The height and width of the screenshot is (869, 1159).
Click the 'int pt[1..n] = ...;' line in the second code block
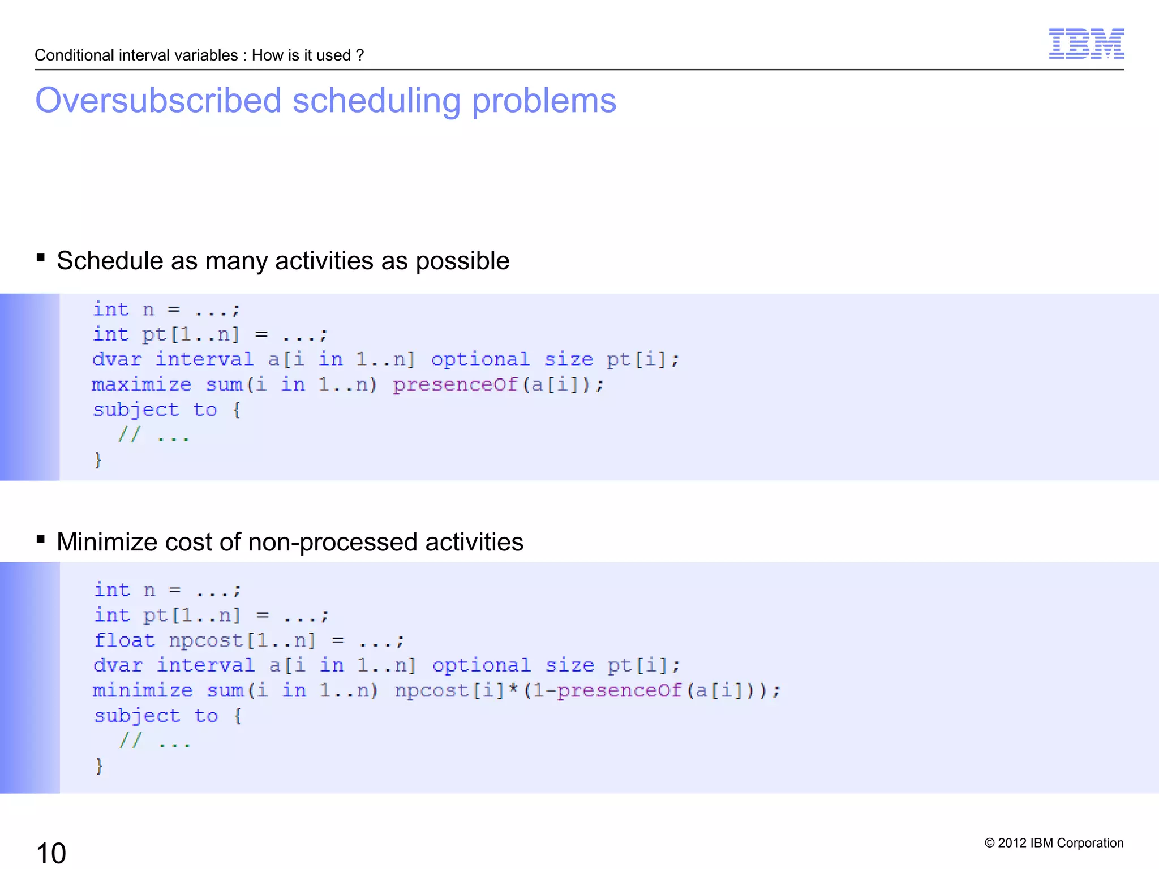[211, 615]
